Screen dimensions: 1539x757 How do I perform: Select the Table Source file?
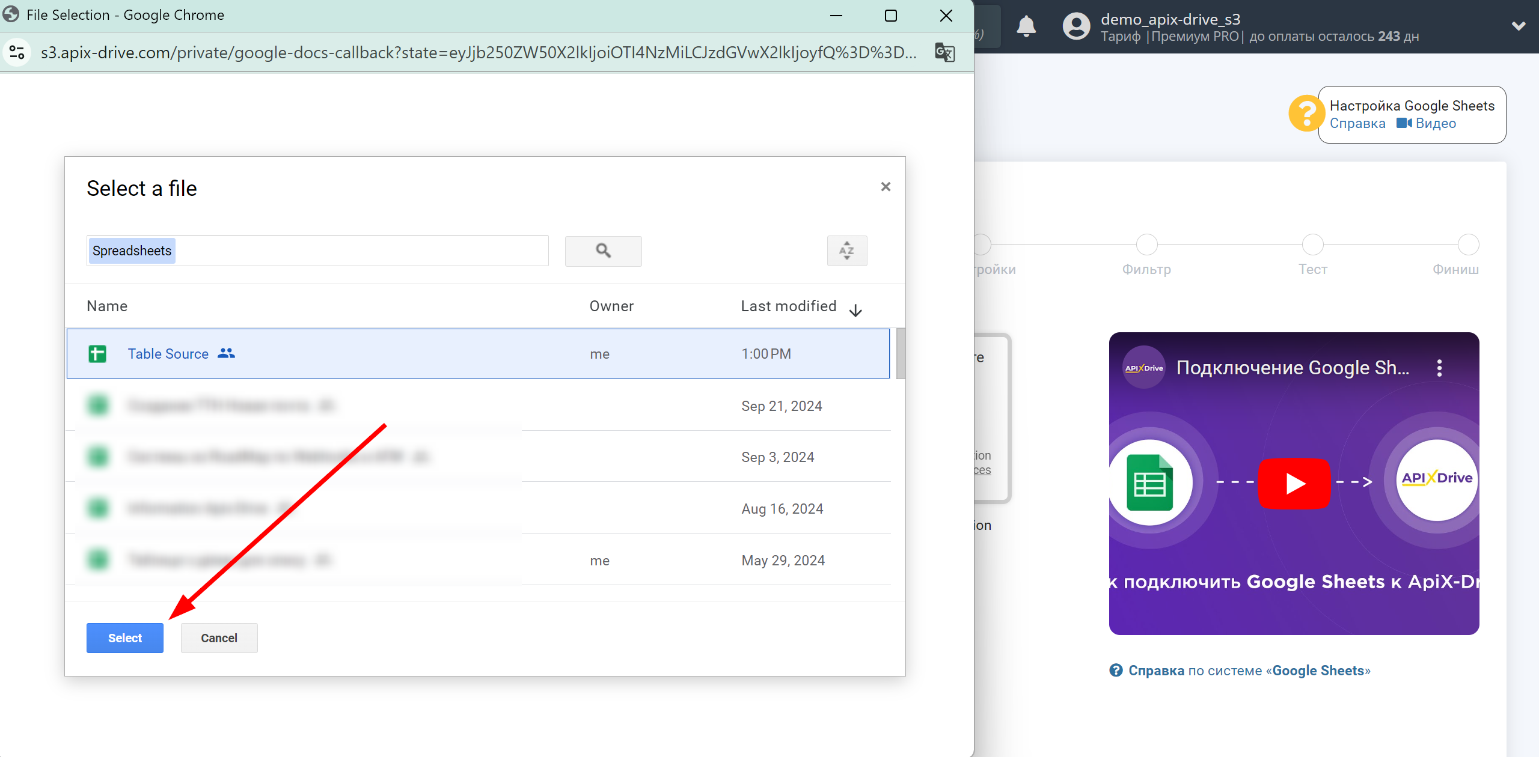point(169,353)
